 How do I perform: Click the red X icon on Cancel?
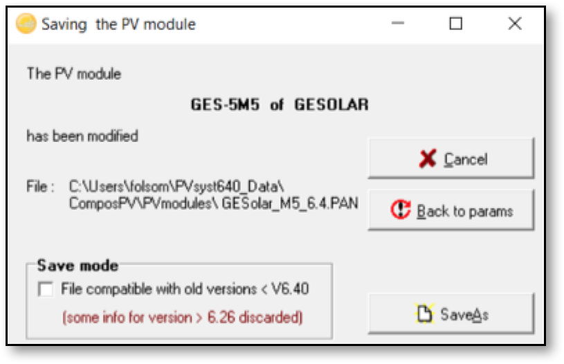(x=428, y=158)
